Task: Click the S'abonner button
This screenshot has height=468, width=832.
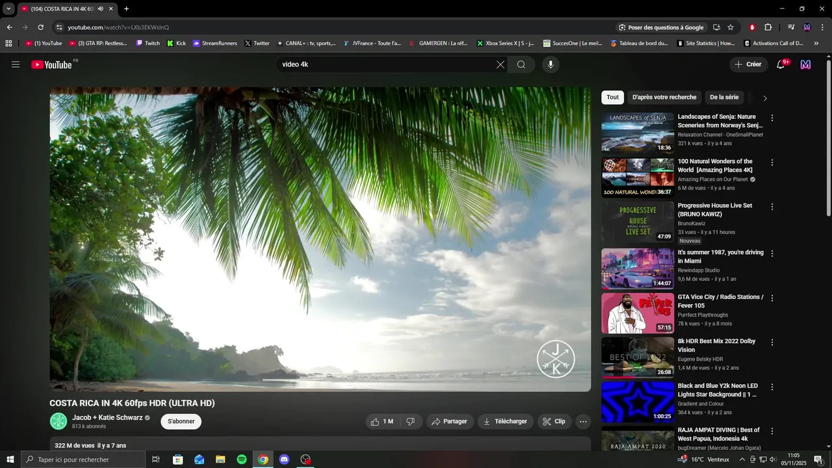Action: (x=181, y=421)
